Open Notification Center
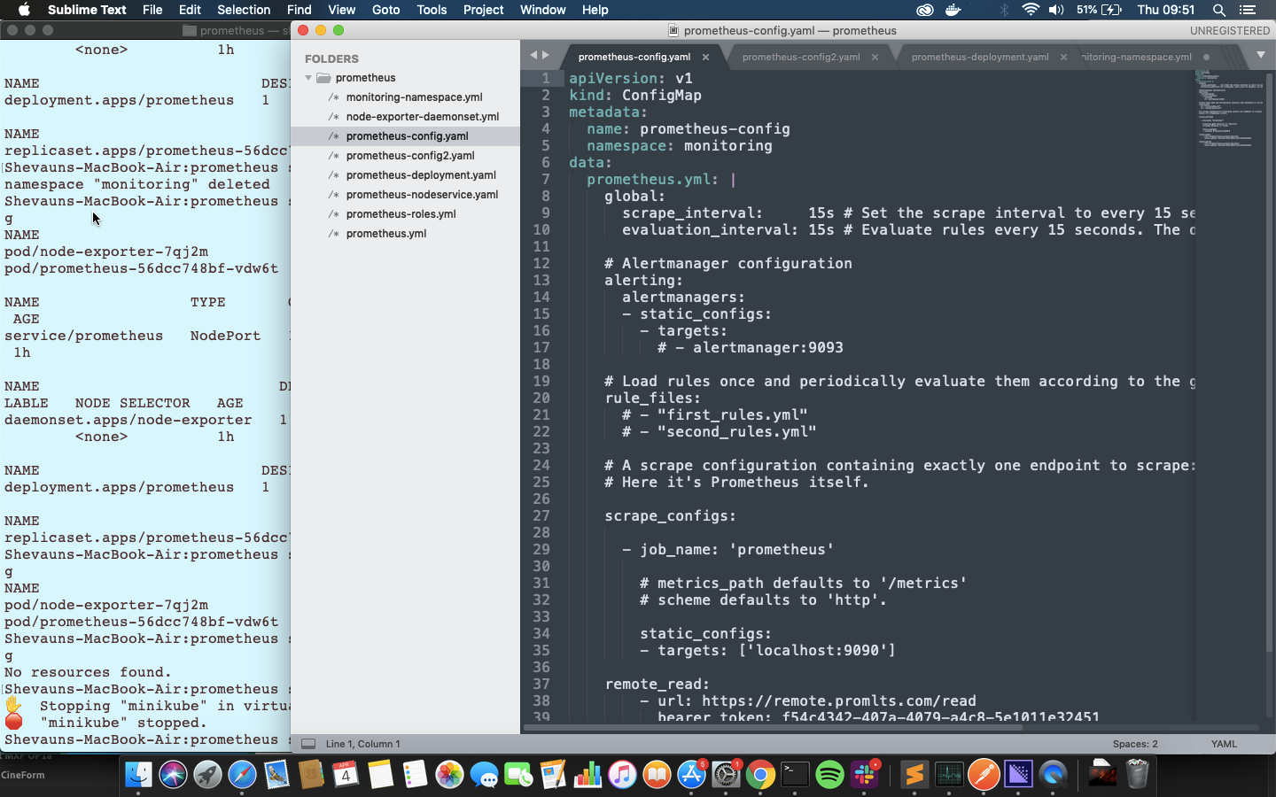 (x=1248, y=10)
